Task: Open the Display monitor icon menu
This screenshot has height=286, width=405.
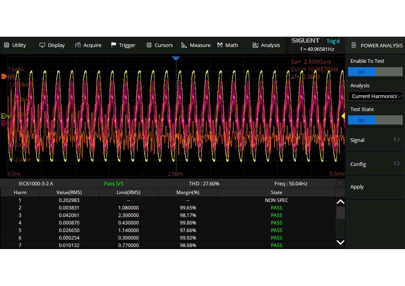Action: coord(42,45)
